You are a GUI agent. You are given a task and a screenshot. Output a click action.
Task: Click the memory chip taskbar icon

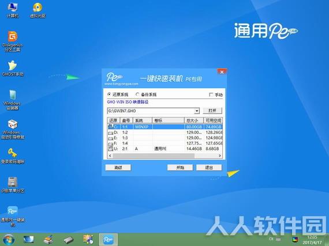pyautogui.click(x=69, y=240)
